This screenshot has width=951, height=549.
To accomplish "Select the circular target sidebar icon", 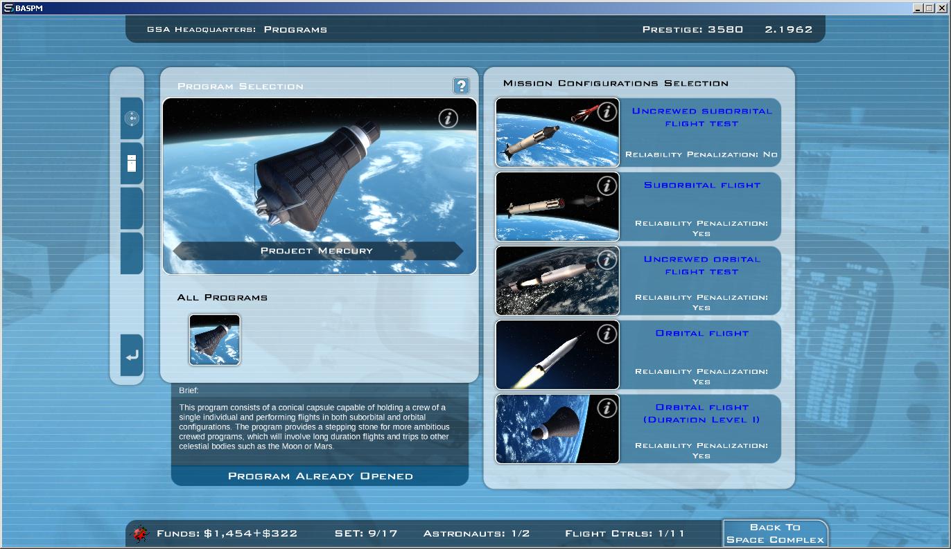I will tap(132, 118).
